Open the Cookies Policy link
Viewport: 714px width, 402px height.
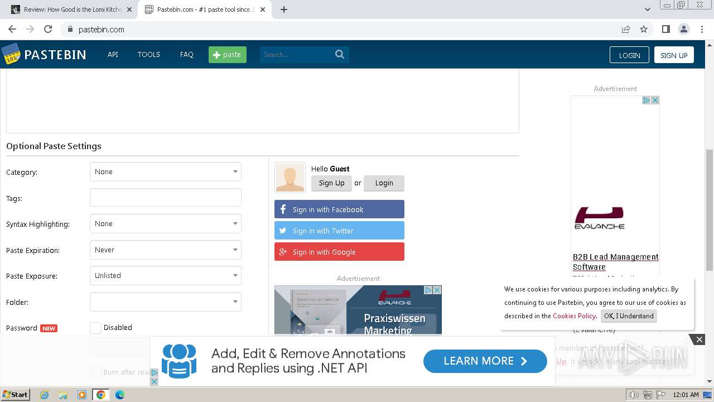point(574,316)
